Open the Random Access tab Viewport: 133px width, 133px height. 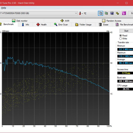pos(112,21)
